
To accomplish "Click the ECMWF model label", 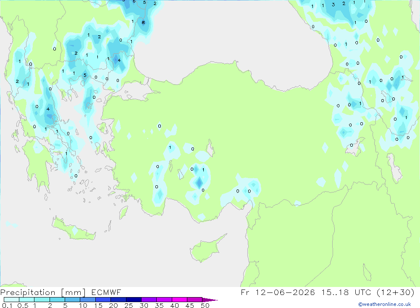I will 106,292.
